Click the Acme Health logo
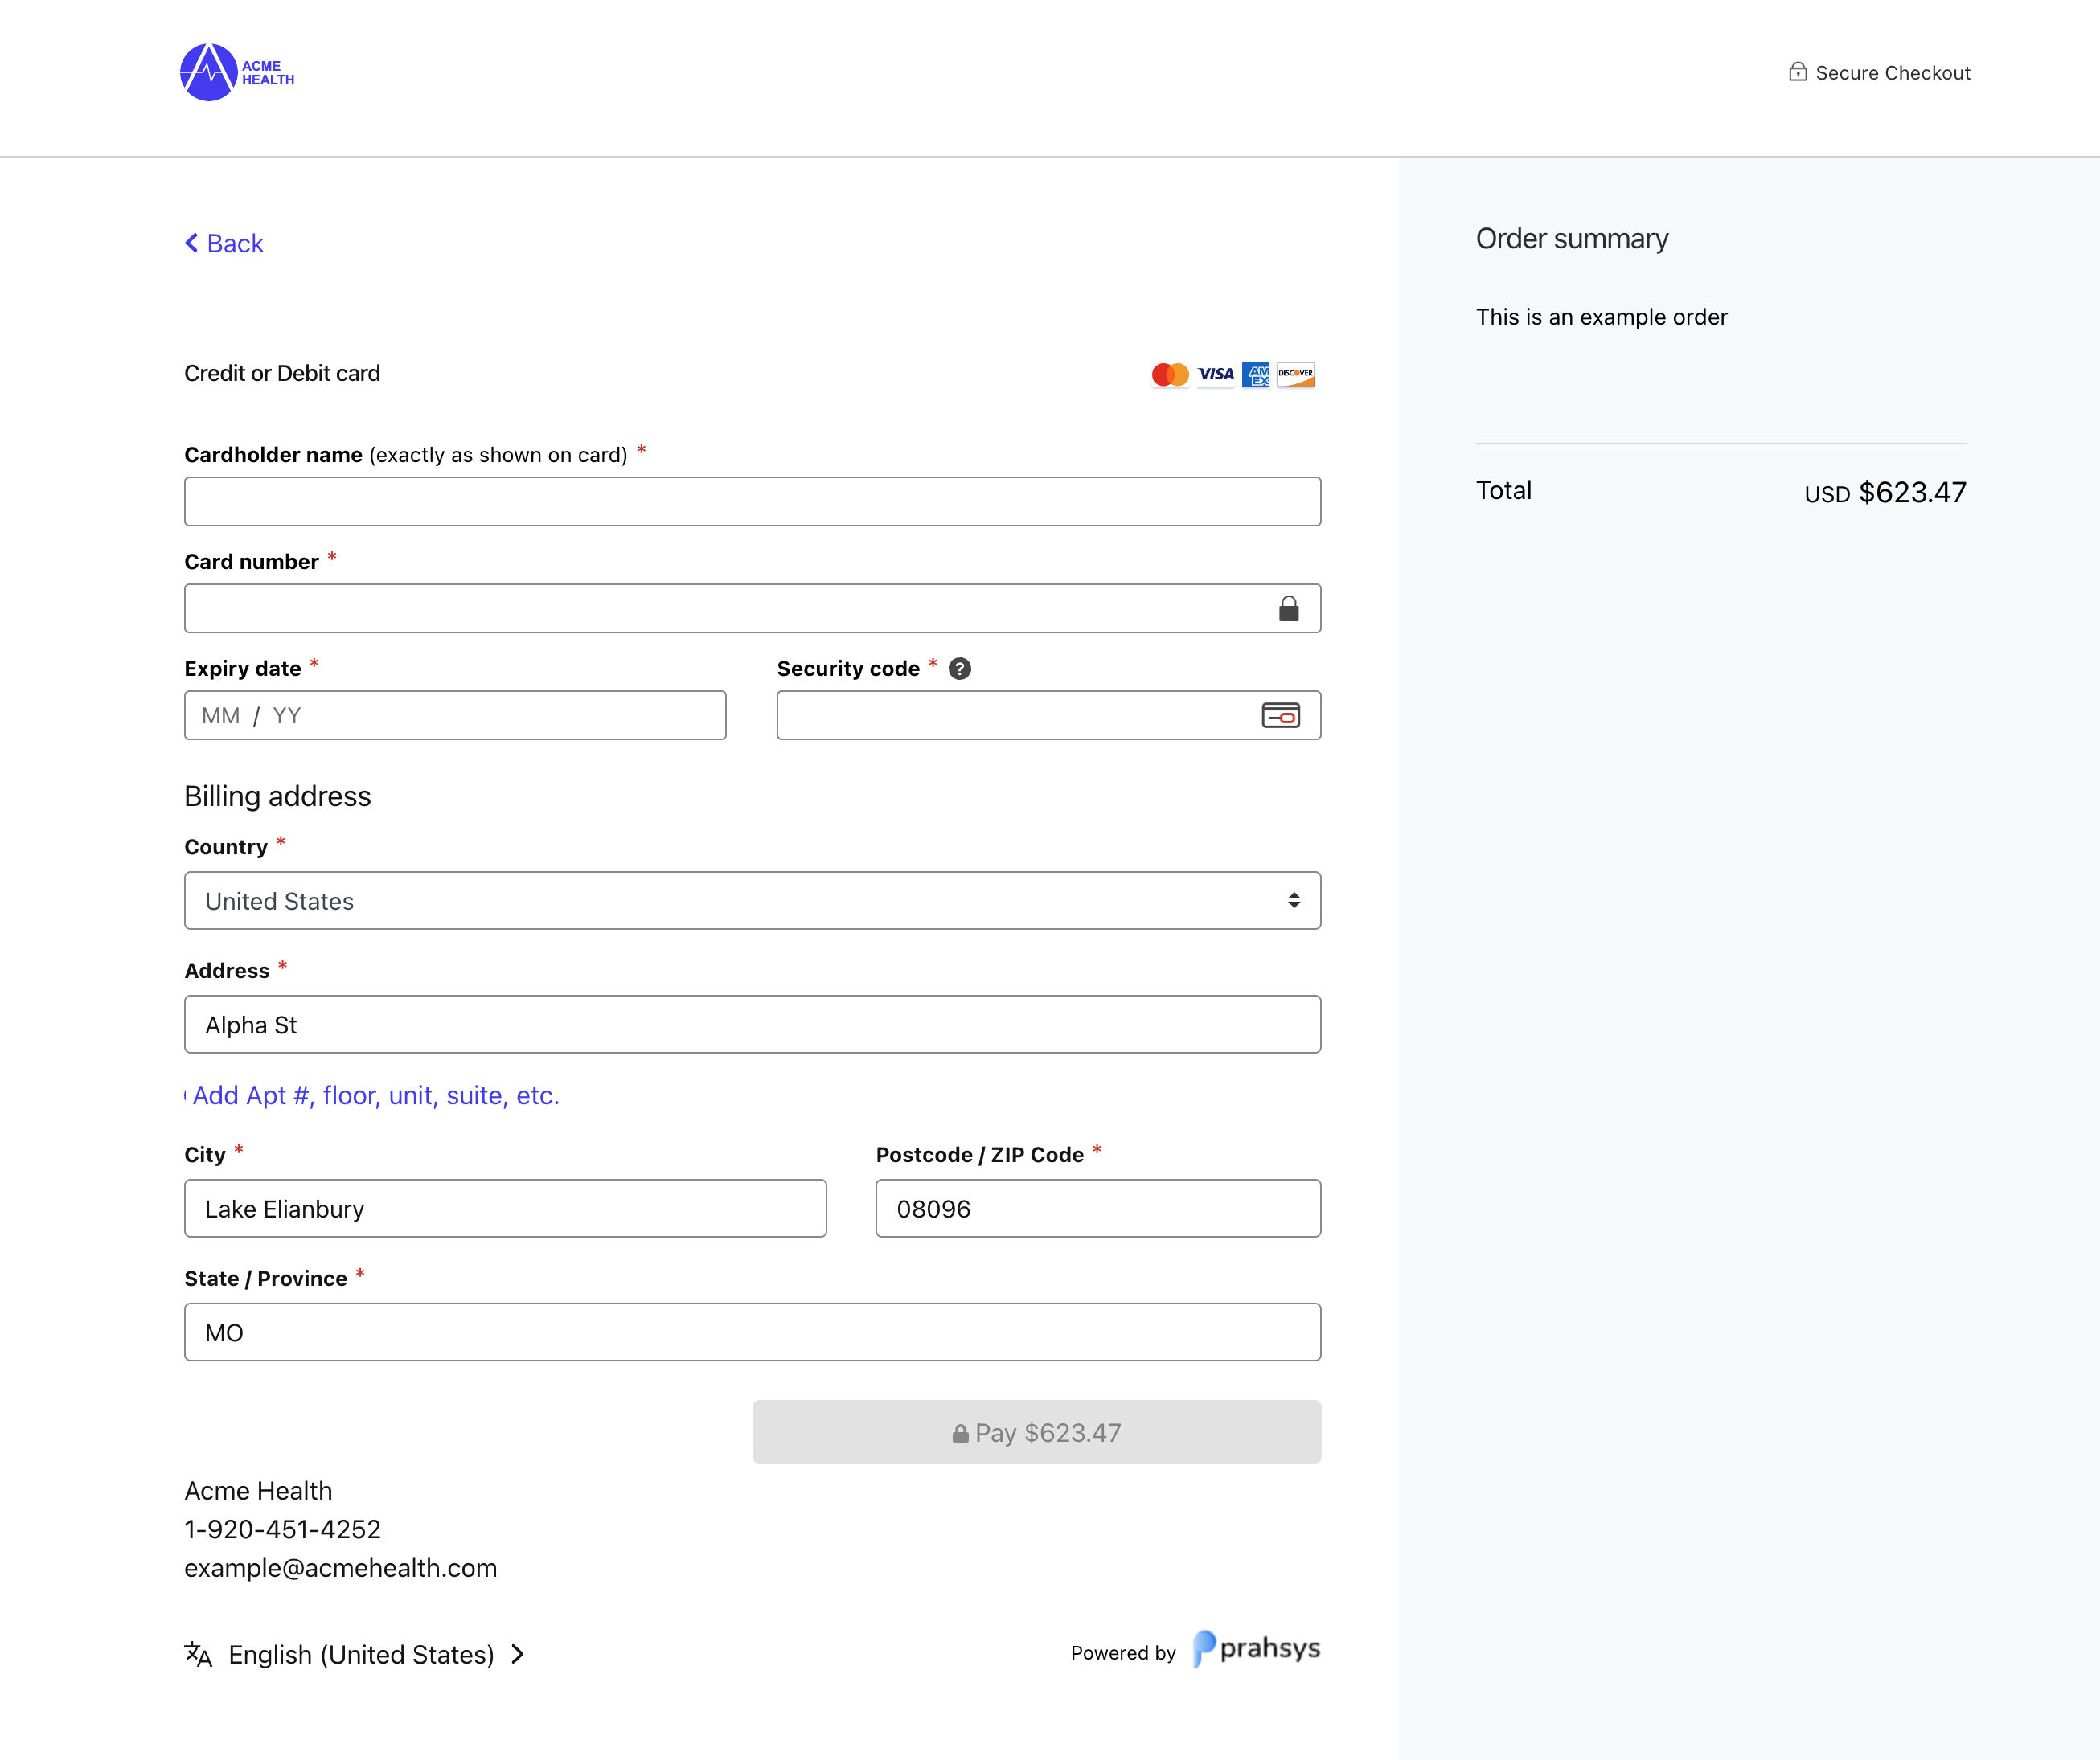 (236, 72)
